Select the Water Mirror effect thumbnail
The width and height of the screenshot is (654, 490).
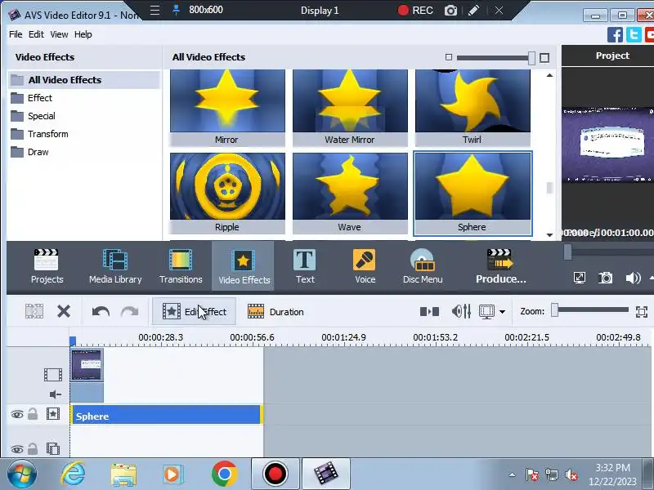[x=350, y=108]
